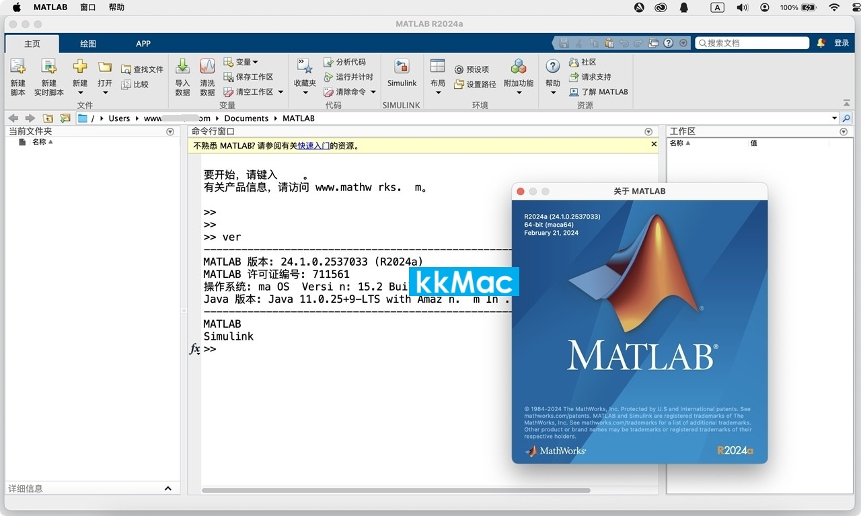Close the 关于 MATLAB dialog
Viewport: 861px width, 516px height.
click(x=520, y=191)
